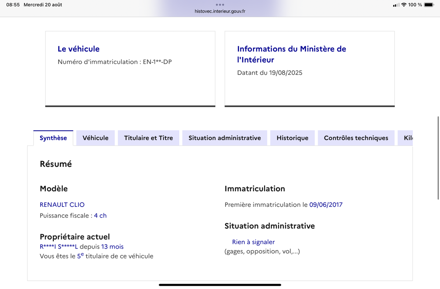Open the Contrôles techniques tab
This screenshot has width=440, height=289.
tap(356, 138)
